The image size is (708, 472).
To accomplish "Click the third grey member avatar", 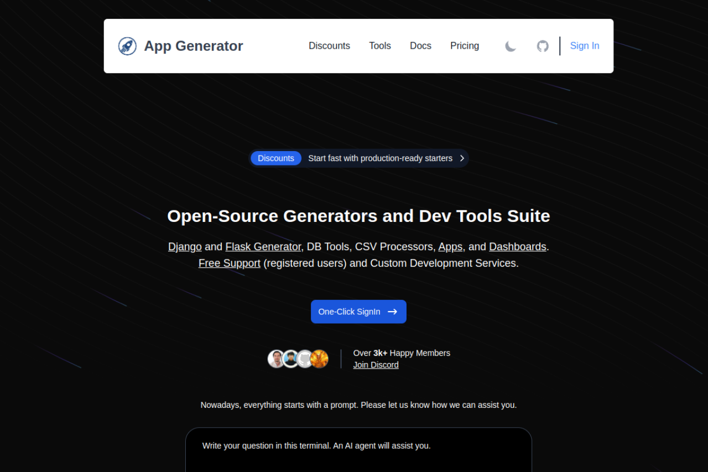I will (x=305, y=359).
